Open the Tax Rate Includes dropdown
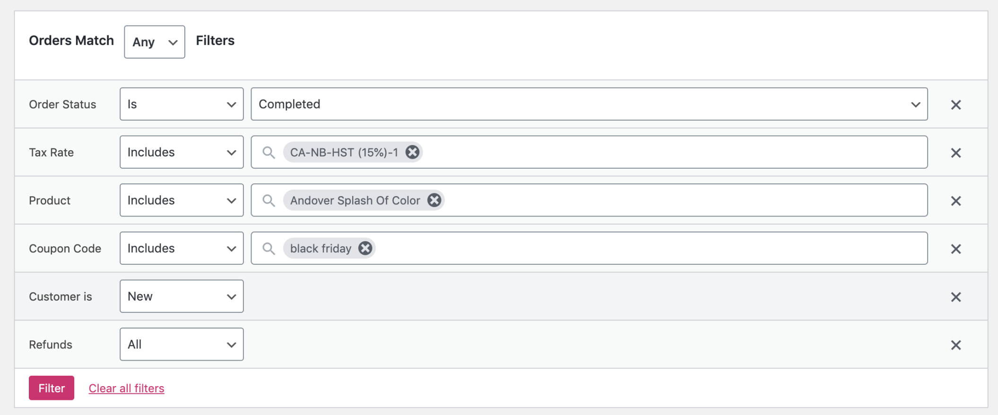This screenshot has height=415, width=998. (x=181, y=152)
